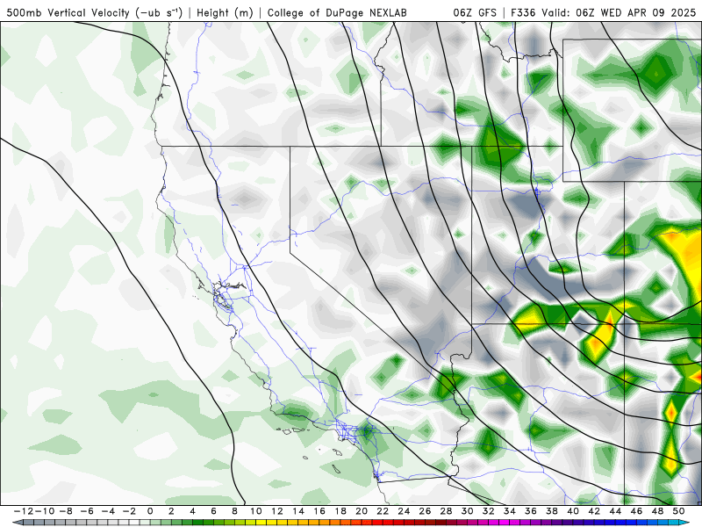Click the '500mb Vertical Velocity' title text

(68, 12)
